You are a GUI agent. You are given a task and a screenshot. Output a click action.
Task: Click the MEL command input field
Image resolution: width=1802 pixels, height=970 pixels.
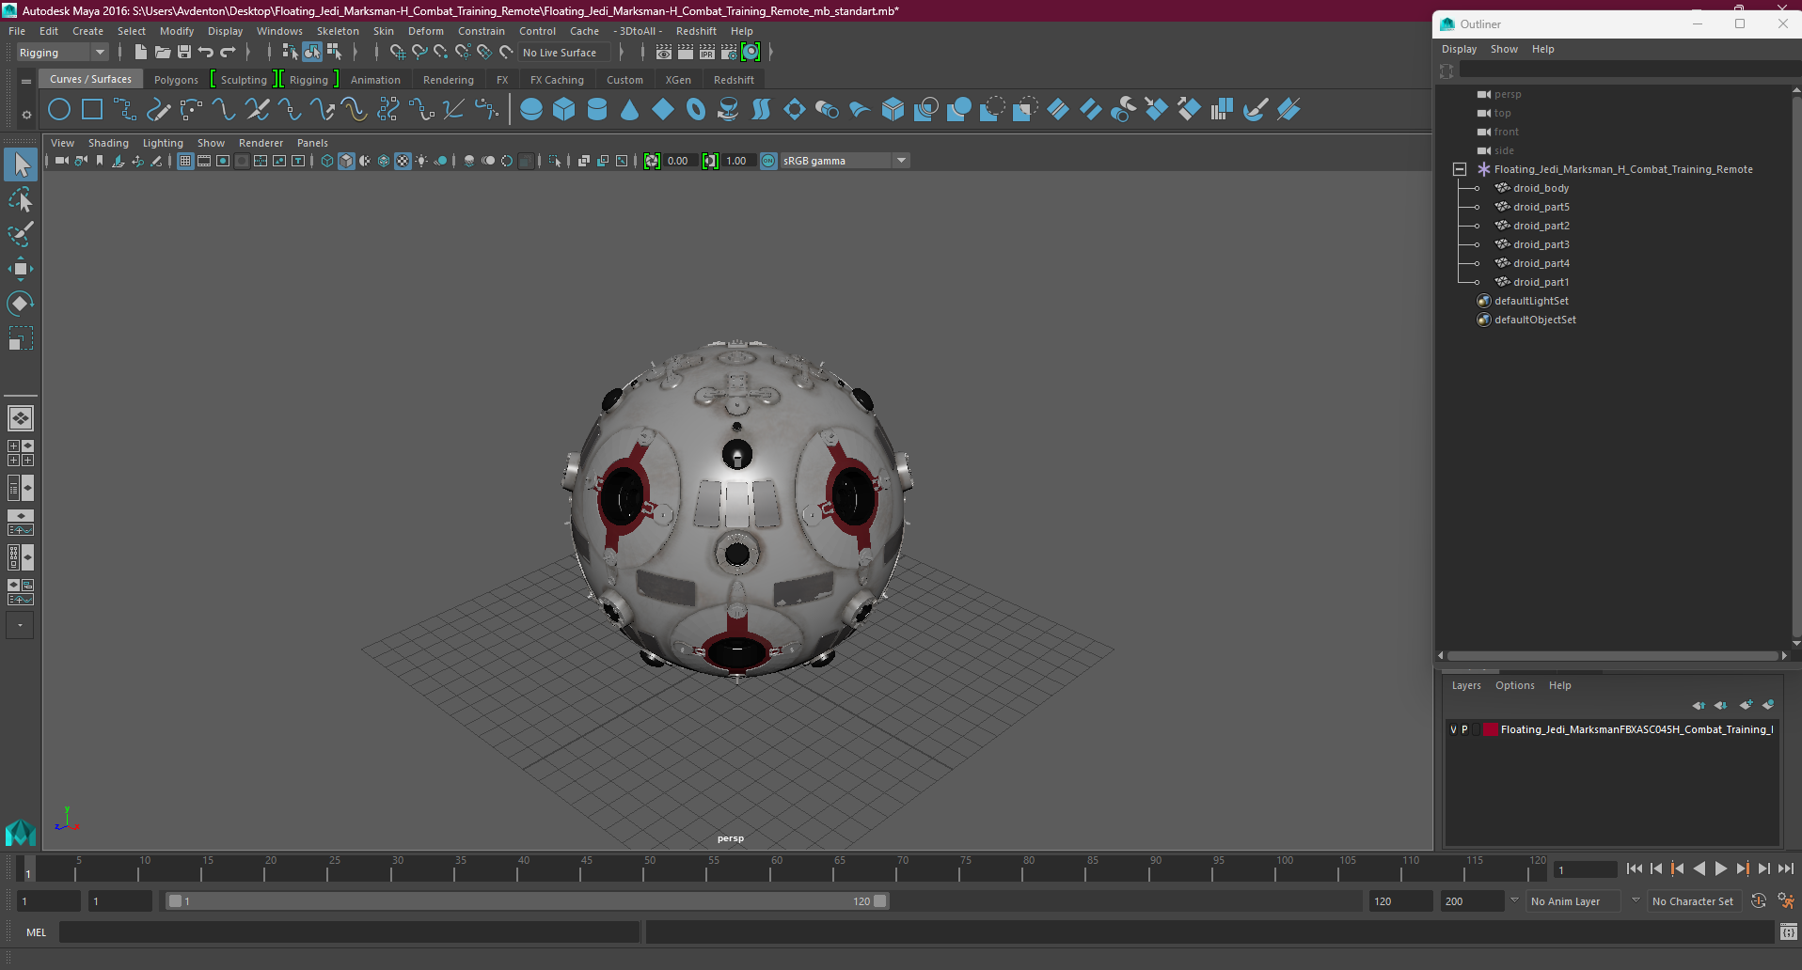[350, 932]
